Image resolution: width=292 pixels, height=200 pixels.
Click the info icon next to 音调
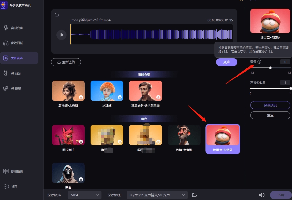pos(259,62)
